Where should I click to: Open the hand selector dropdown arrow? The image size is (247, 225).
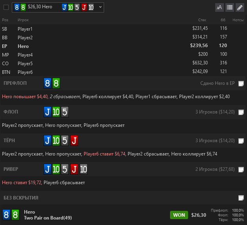coord(101,7)
